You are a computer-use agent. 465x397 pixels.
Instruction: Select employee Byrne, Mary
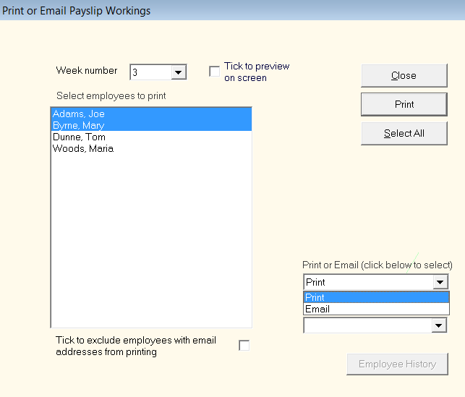151,125
